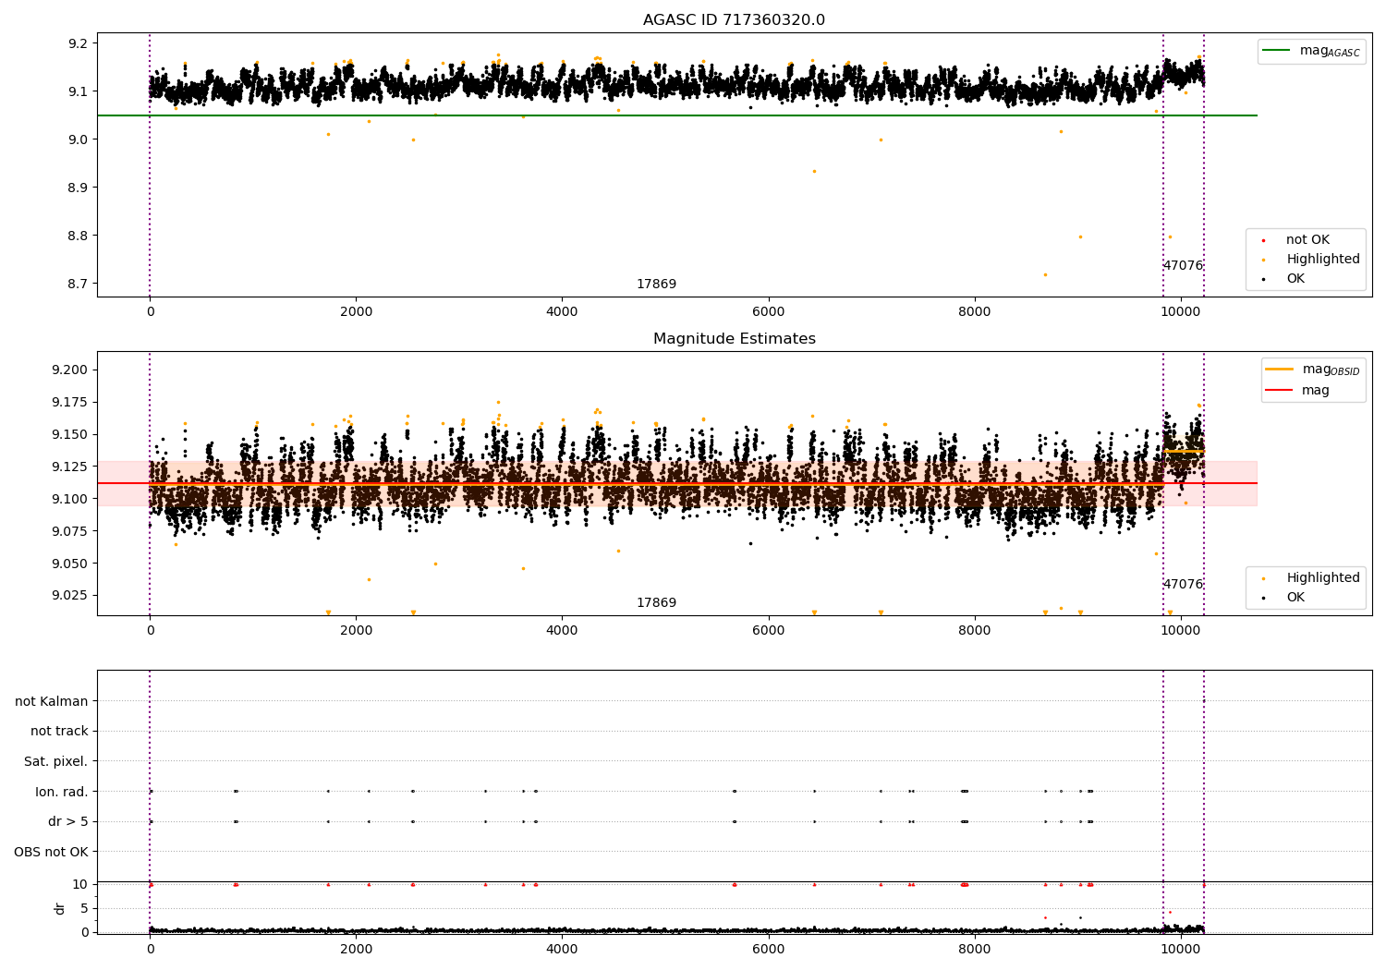Click the '4000' x-axis tick of top plot
1386x970 pixels.
(562, 312)
